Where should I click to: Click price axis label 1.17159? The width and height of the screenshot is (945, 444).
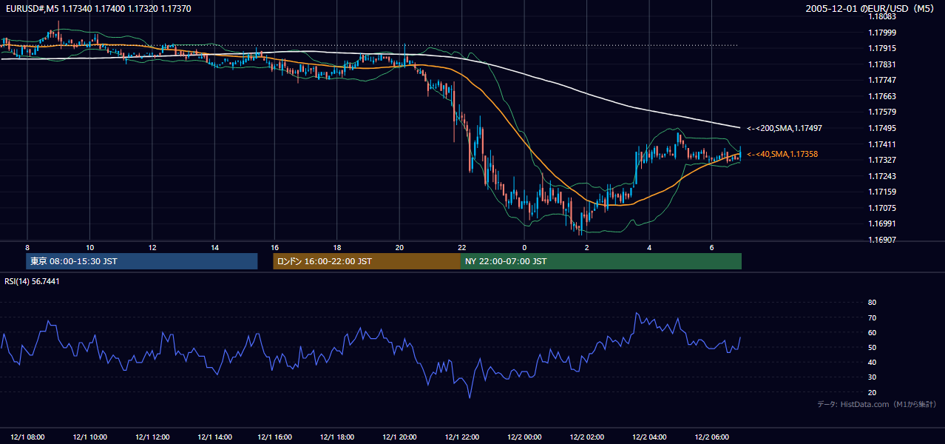tap(881, 192)
